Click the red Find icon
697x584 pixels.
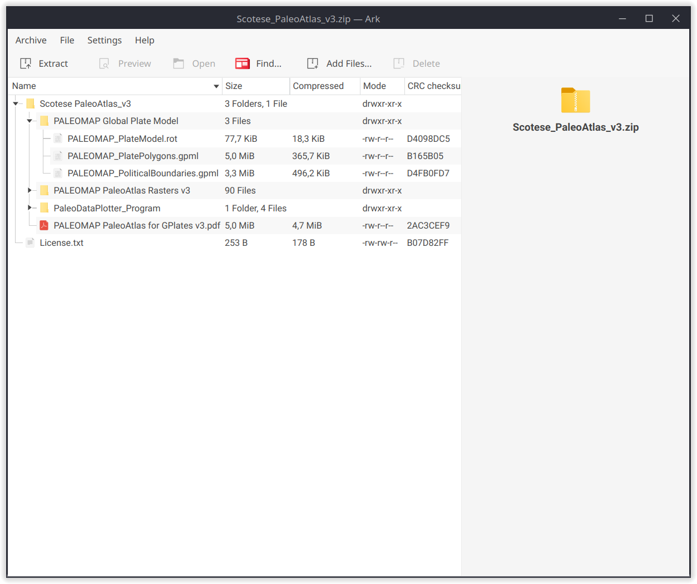[x=243, y=63]
